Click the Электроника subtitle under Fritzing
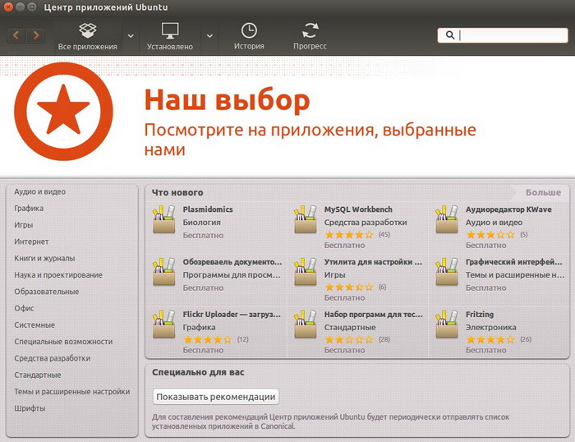 [x=490, y=328]
